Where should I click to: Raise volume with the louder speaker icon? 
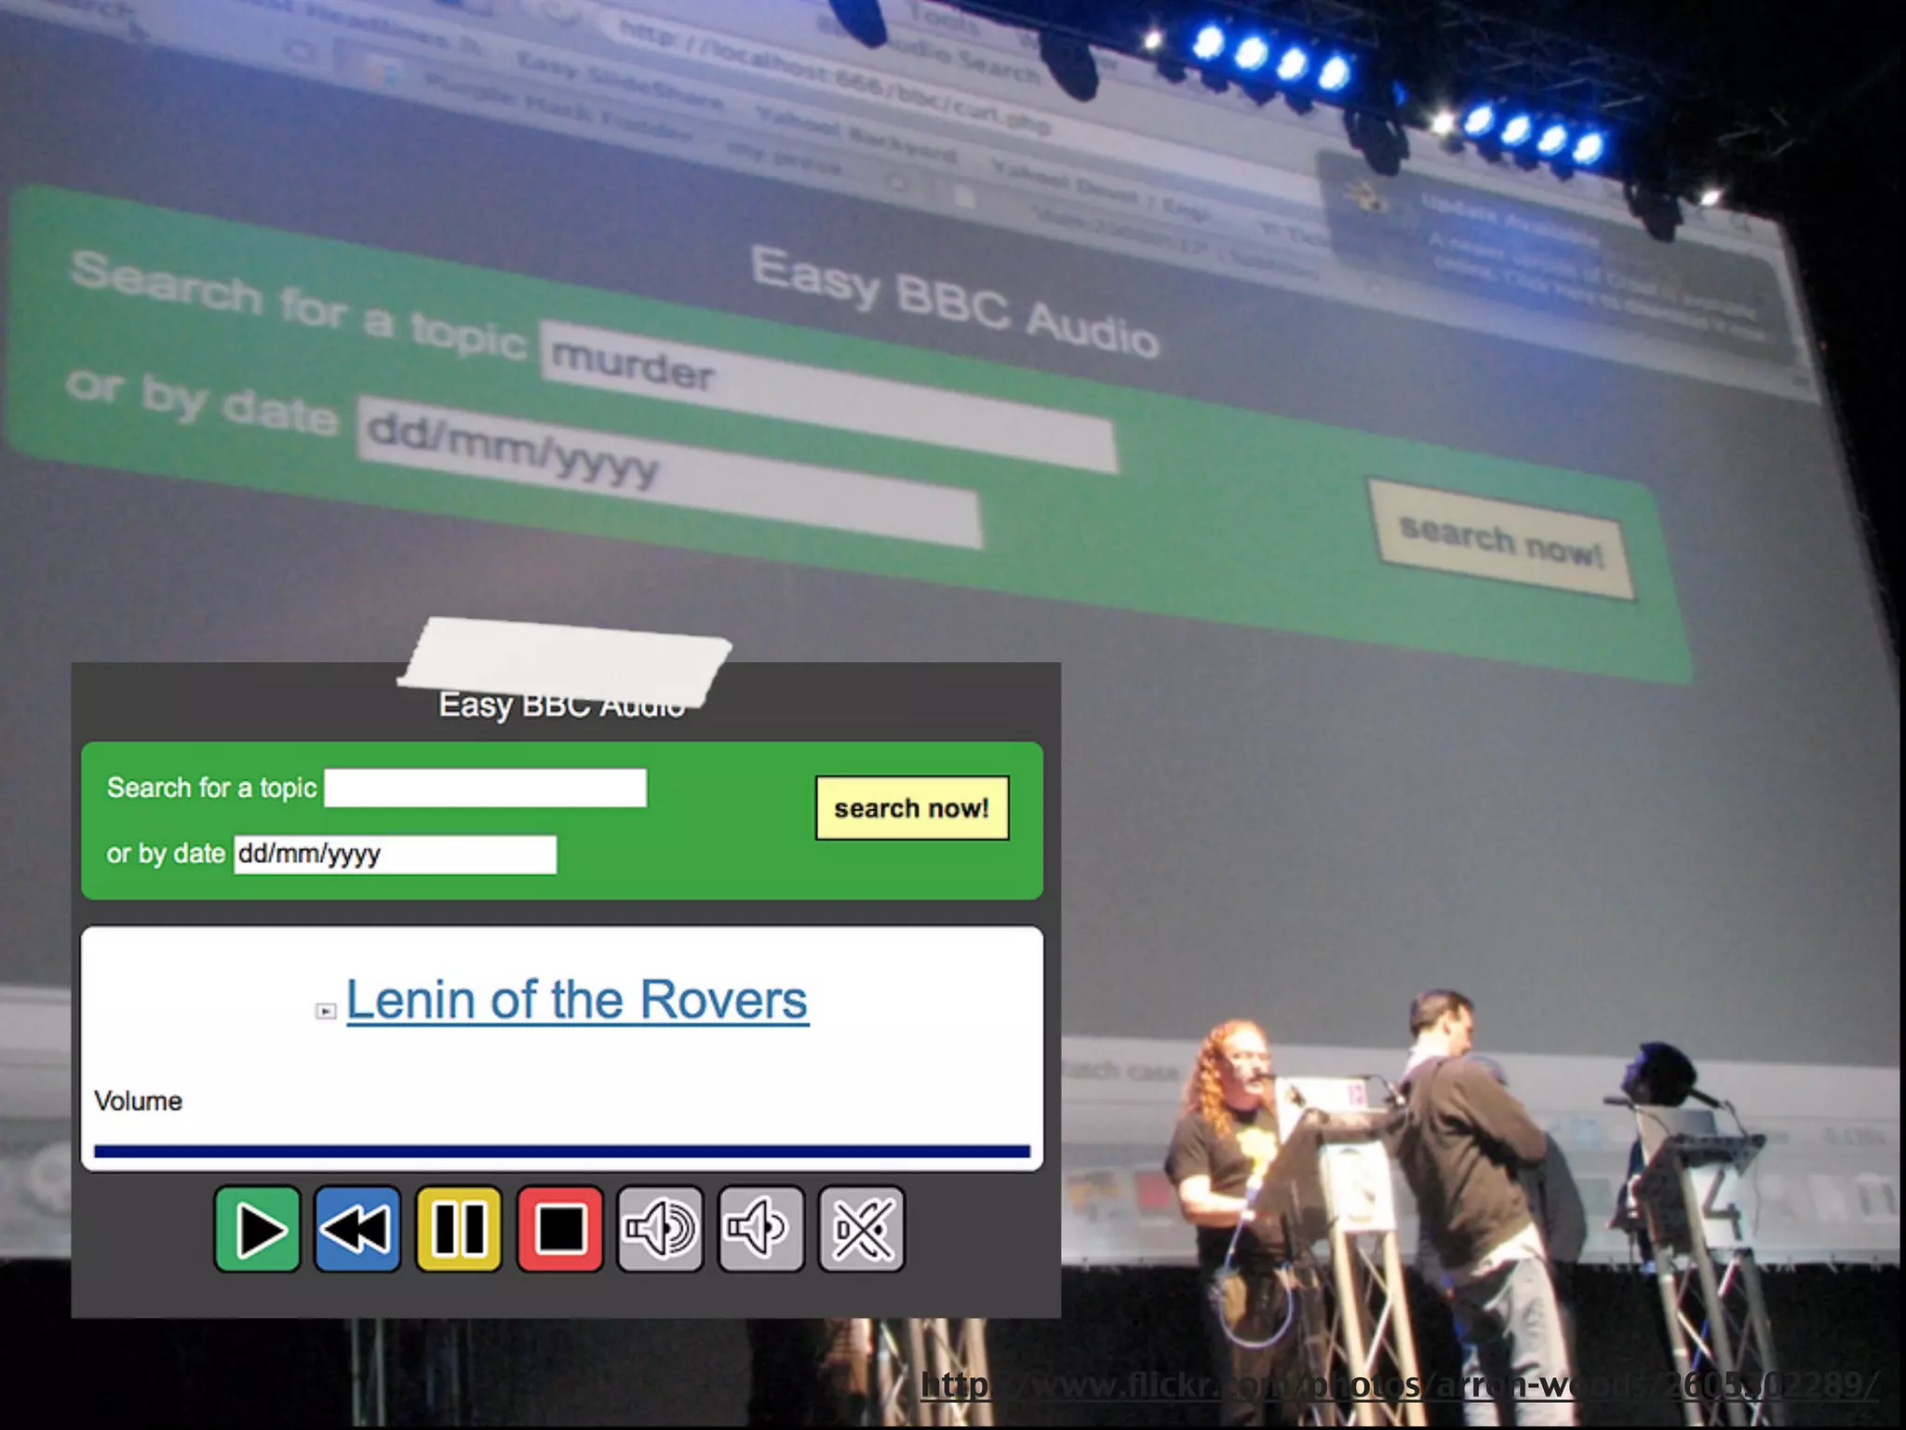coord(660,1229)
